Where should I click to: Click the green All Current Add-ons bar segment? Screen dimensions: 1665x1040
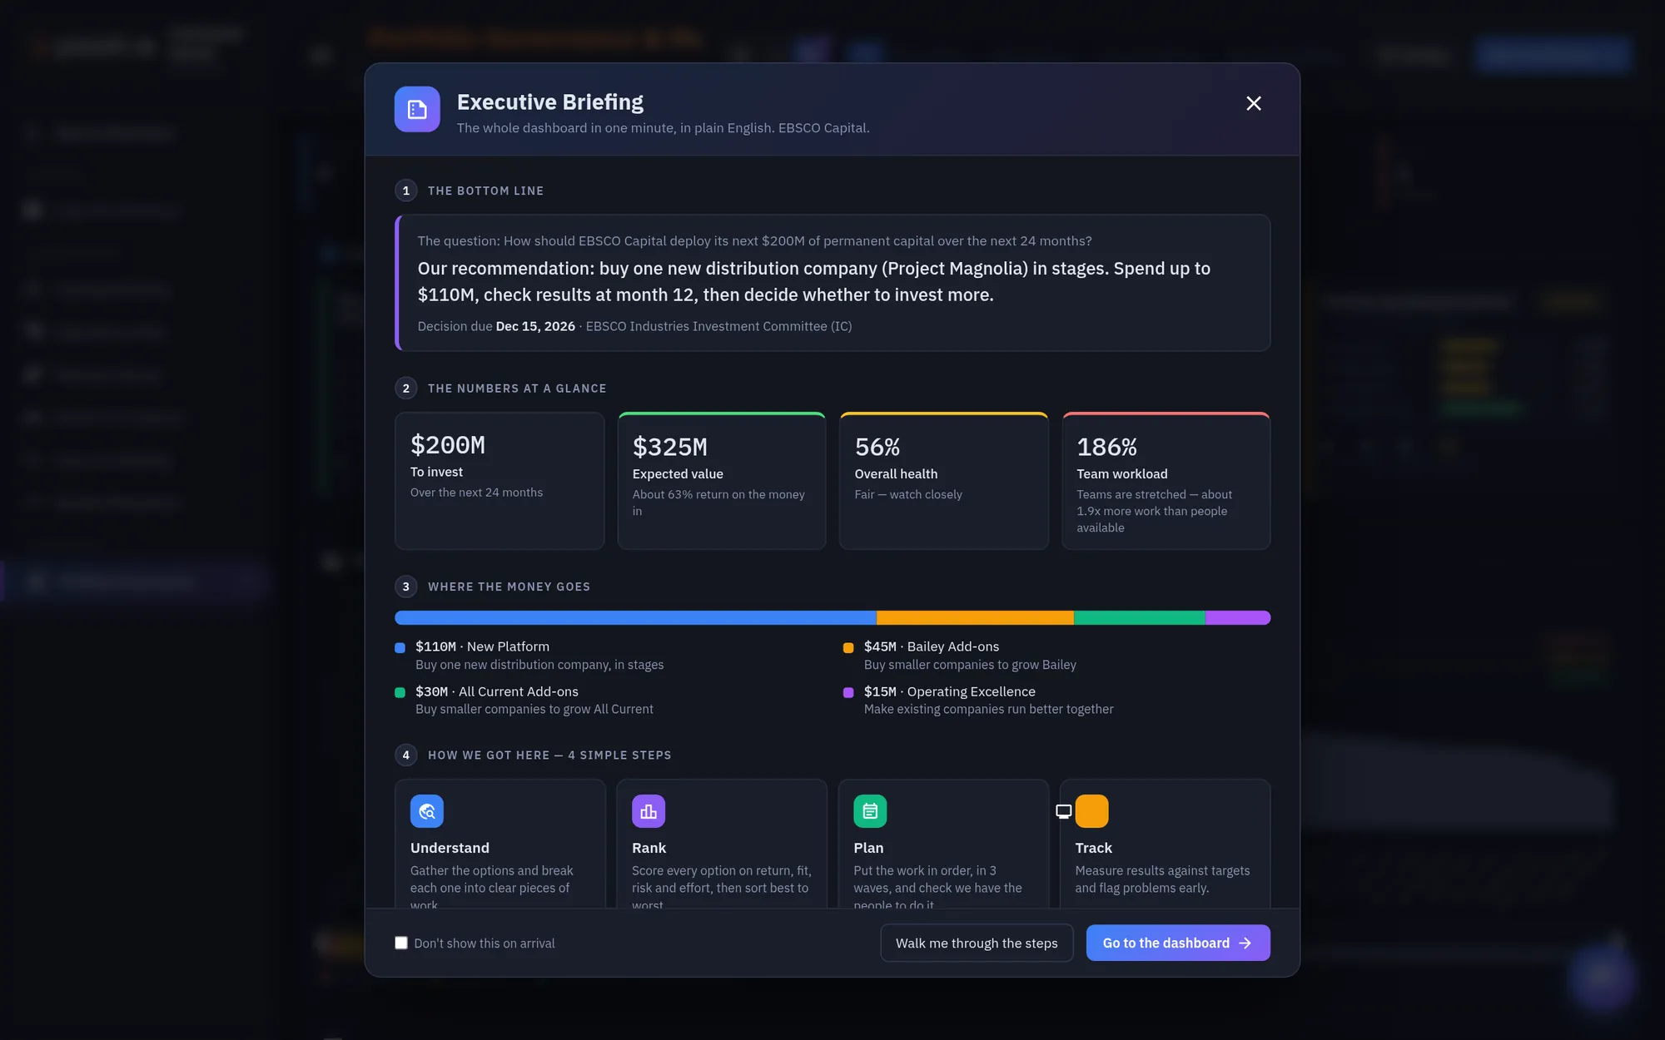tap(1140, 617)
